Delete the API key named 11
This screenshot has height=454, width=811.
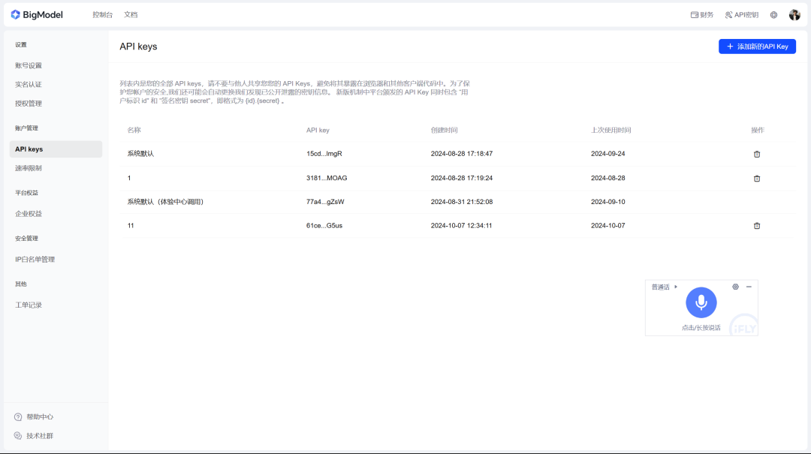[x=757, y=226]
